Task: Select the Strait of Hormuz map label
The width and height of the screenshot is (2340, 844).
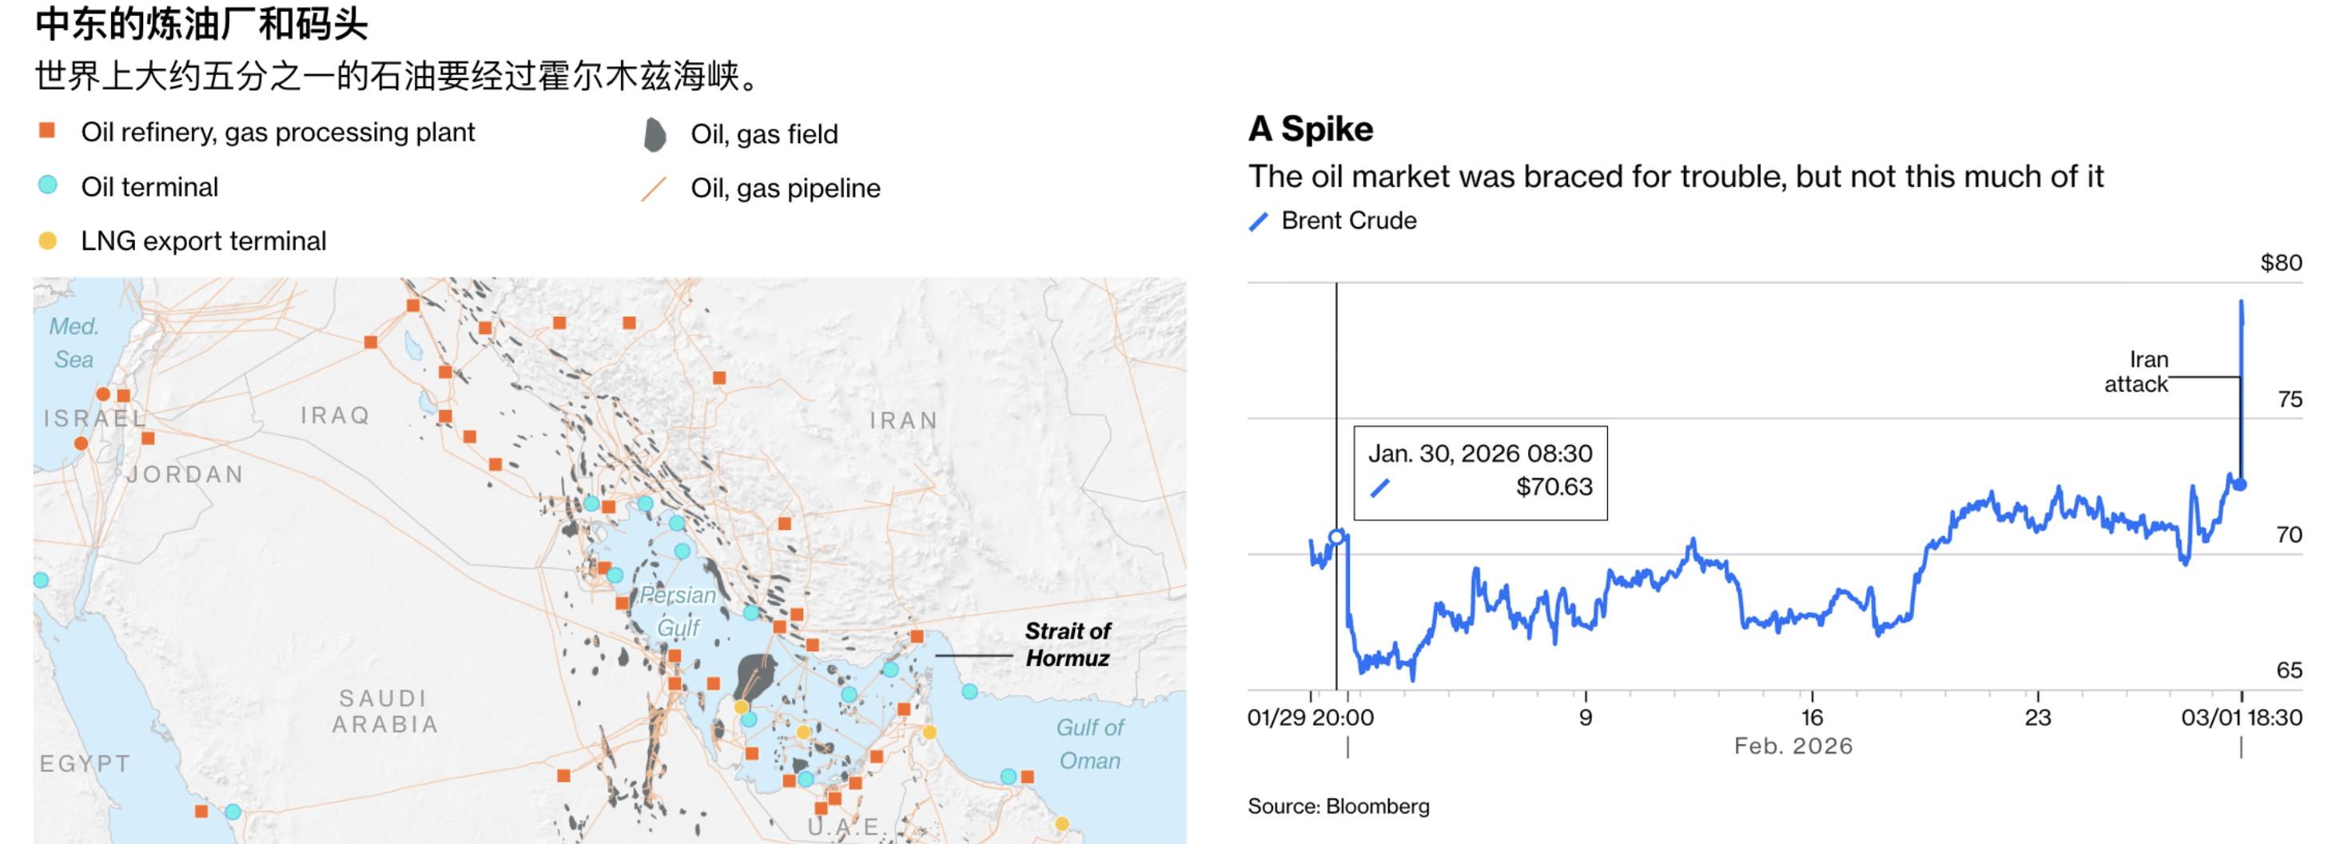Action: [x=1068, y=644]
